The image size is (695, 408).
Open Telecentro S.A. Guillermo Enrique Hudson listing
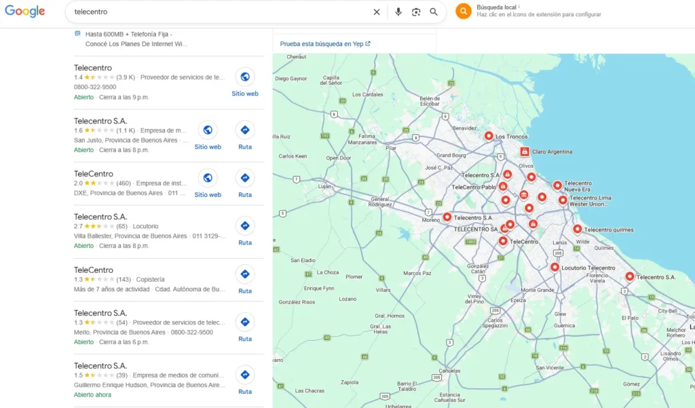[x=100, y=366]
